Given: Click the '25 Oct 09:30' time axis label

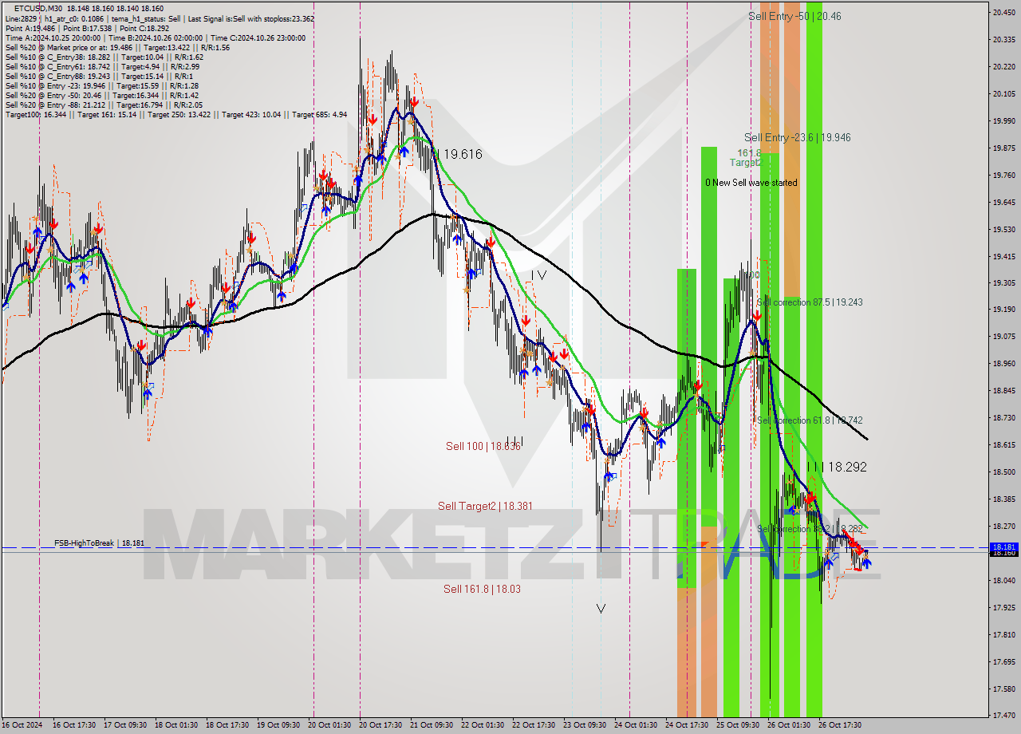Looking at the screenshot, I should (x=738, y=725).
